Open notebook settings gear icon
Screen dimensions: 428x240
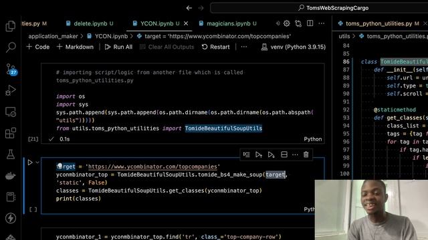coord(287,24)
